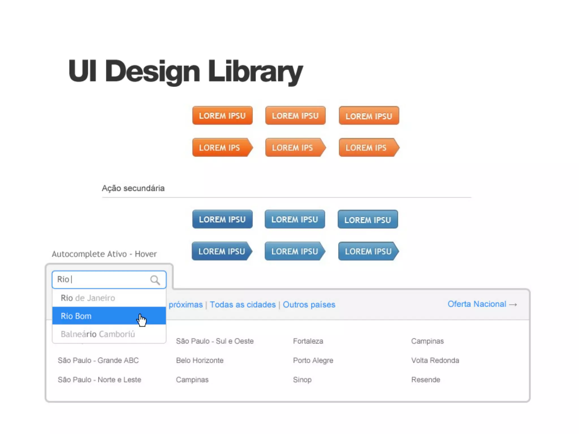Select Rio de Janeiro autocomplete suggestion
Image resolution: width=579 pixels, height=434 pixels.
[88, 298]
